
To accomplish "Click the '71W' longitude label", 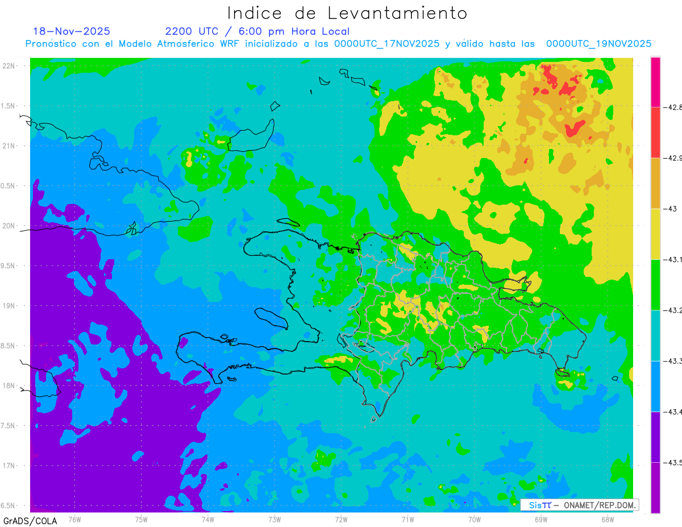I will click(407, 519).
